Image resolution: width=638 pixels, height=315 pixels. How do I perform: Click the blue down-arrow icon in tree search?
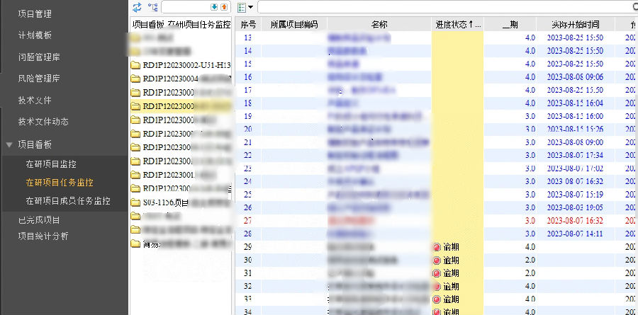pos(214,7)
